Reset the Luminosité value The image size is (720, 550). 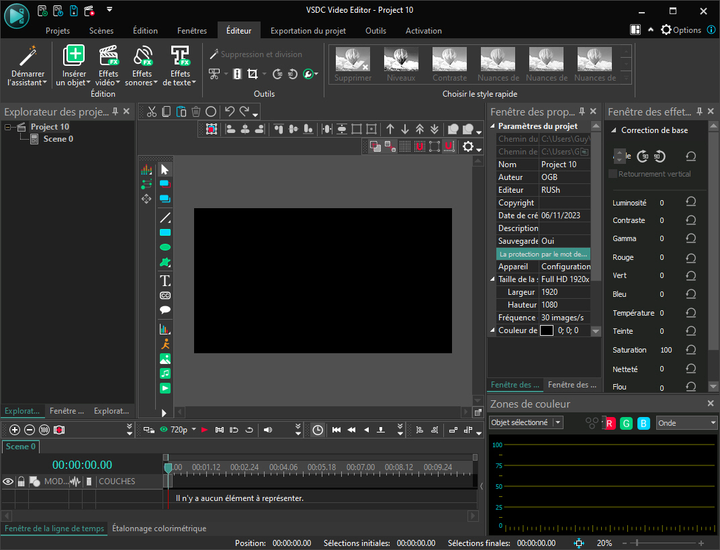coord(690,201)
